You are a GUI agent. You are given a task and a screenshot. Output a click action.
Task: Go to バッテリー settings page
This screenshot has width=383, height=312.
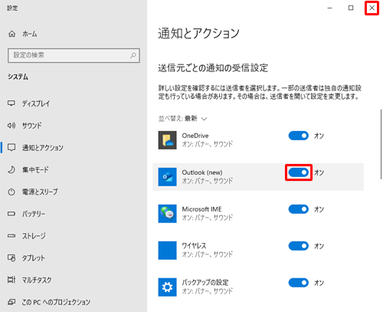pyautogui.click(x=34, y=214)
